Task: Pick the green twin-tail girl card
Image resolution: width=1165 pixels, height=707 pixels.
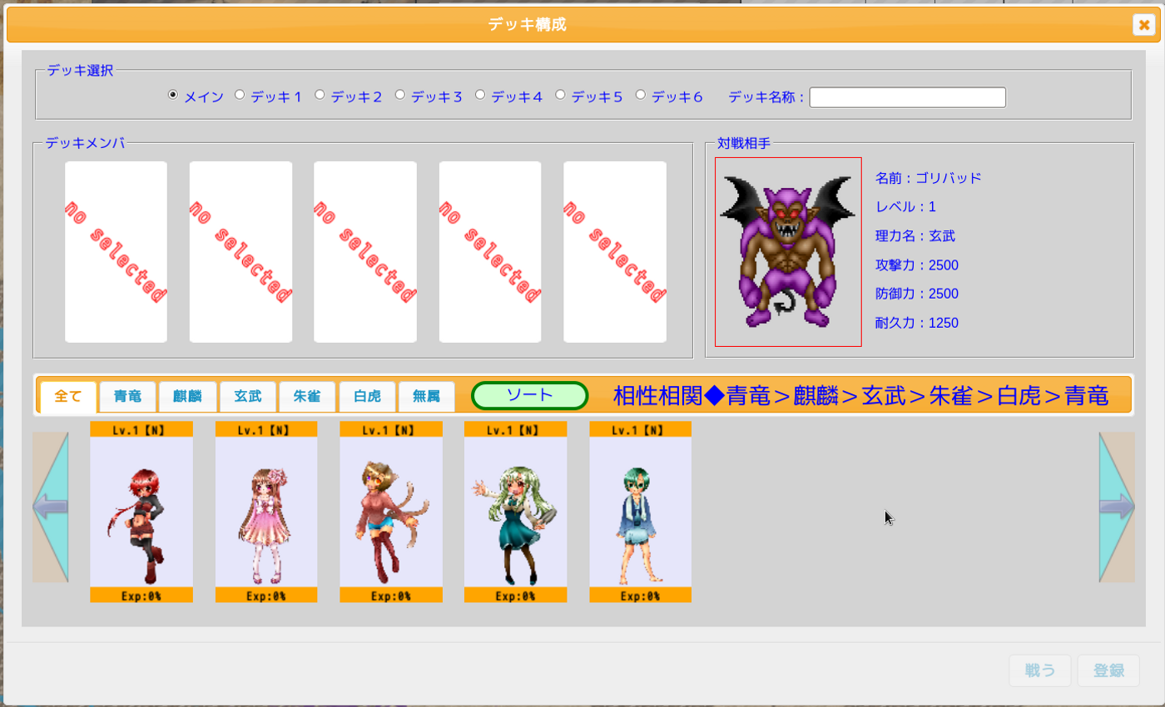Action: point(515,512)
